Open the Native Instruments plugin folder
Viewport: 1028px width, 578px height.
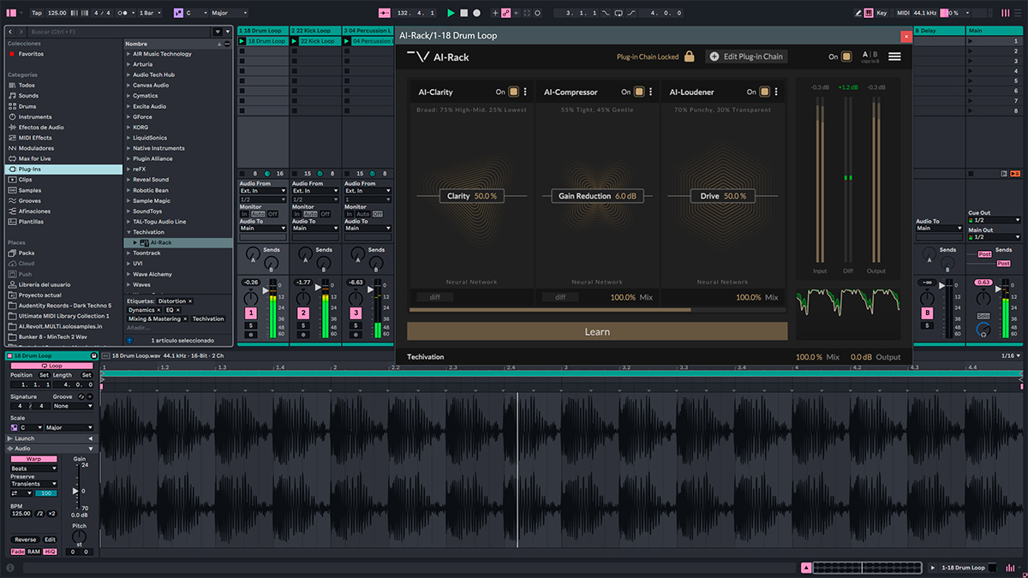[x=178, y=148]
